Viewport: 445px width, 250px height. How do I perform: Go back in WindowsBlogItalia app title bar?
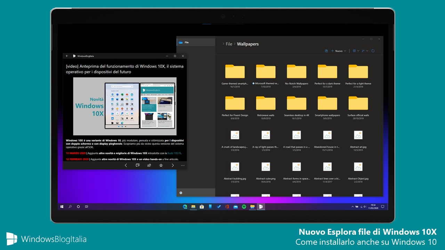67,56
